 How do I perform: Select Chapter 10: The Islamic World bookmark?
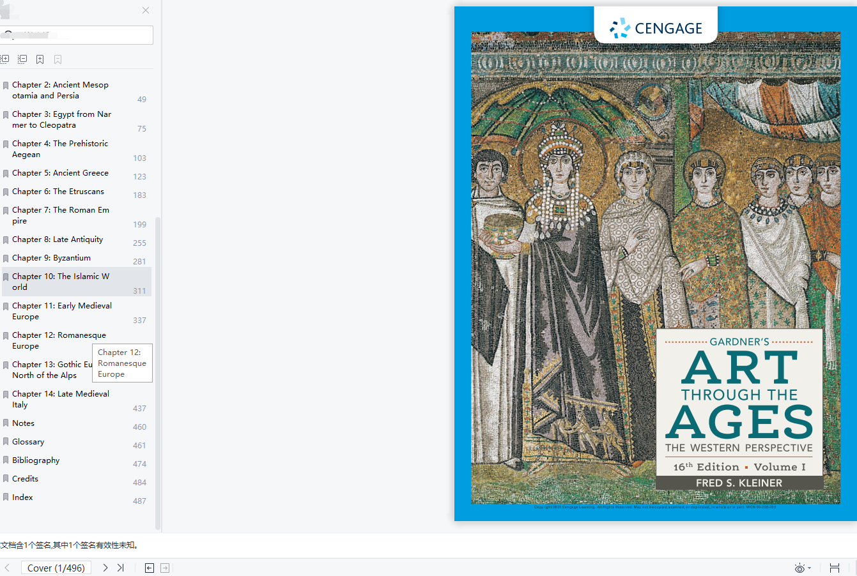click(77, 282)
